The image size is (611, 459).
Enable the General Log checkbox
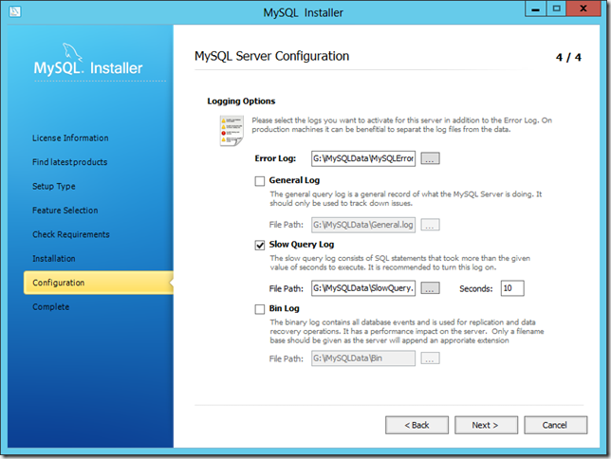pos(260,181)
